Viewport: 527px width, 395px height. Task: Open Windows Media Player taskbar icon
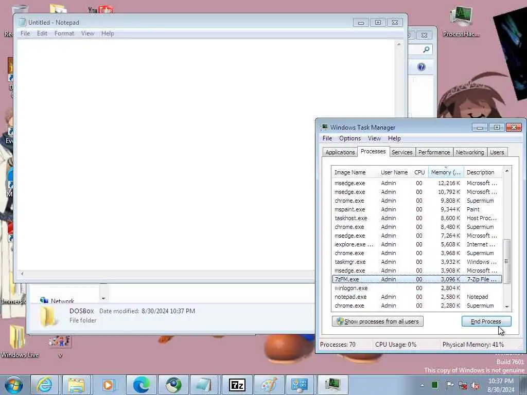click(x=108, y=385)
